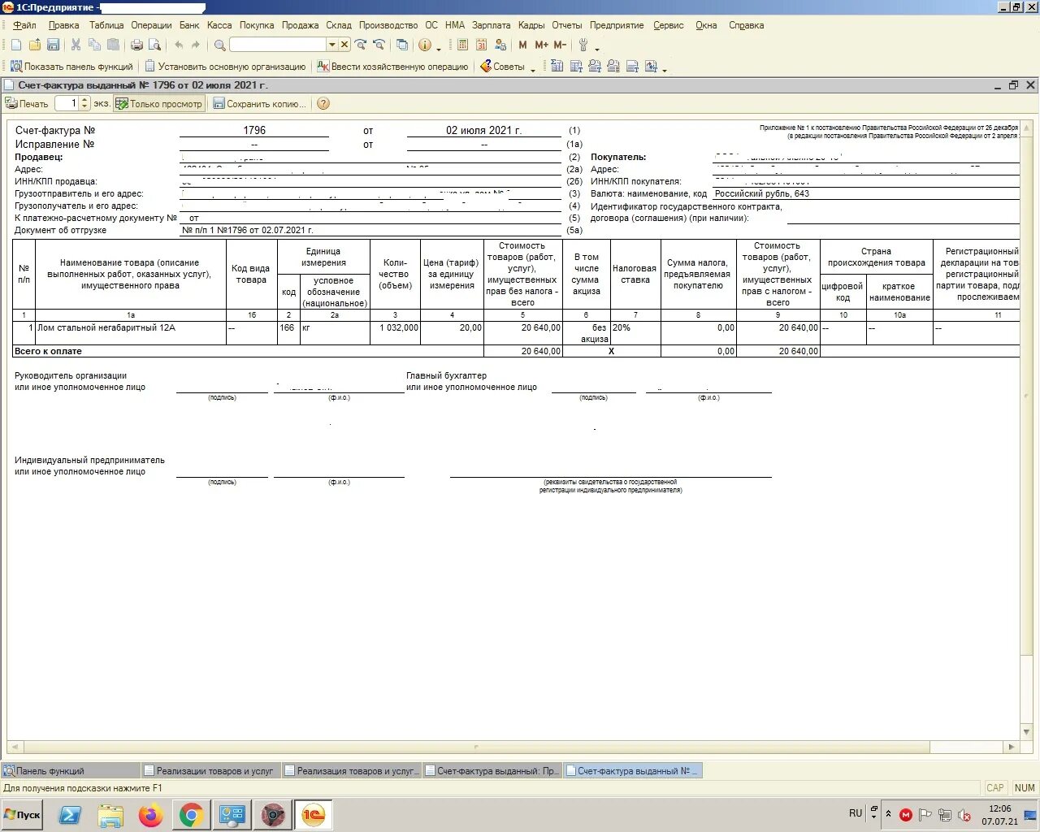Viewport: 1040px width, 832px height.
Task: Click the Find next icon
Action: tap(361, 45)
